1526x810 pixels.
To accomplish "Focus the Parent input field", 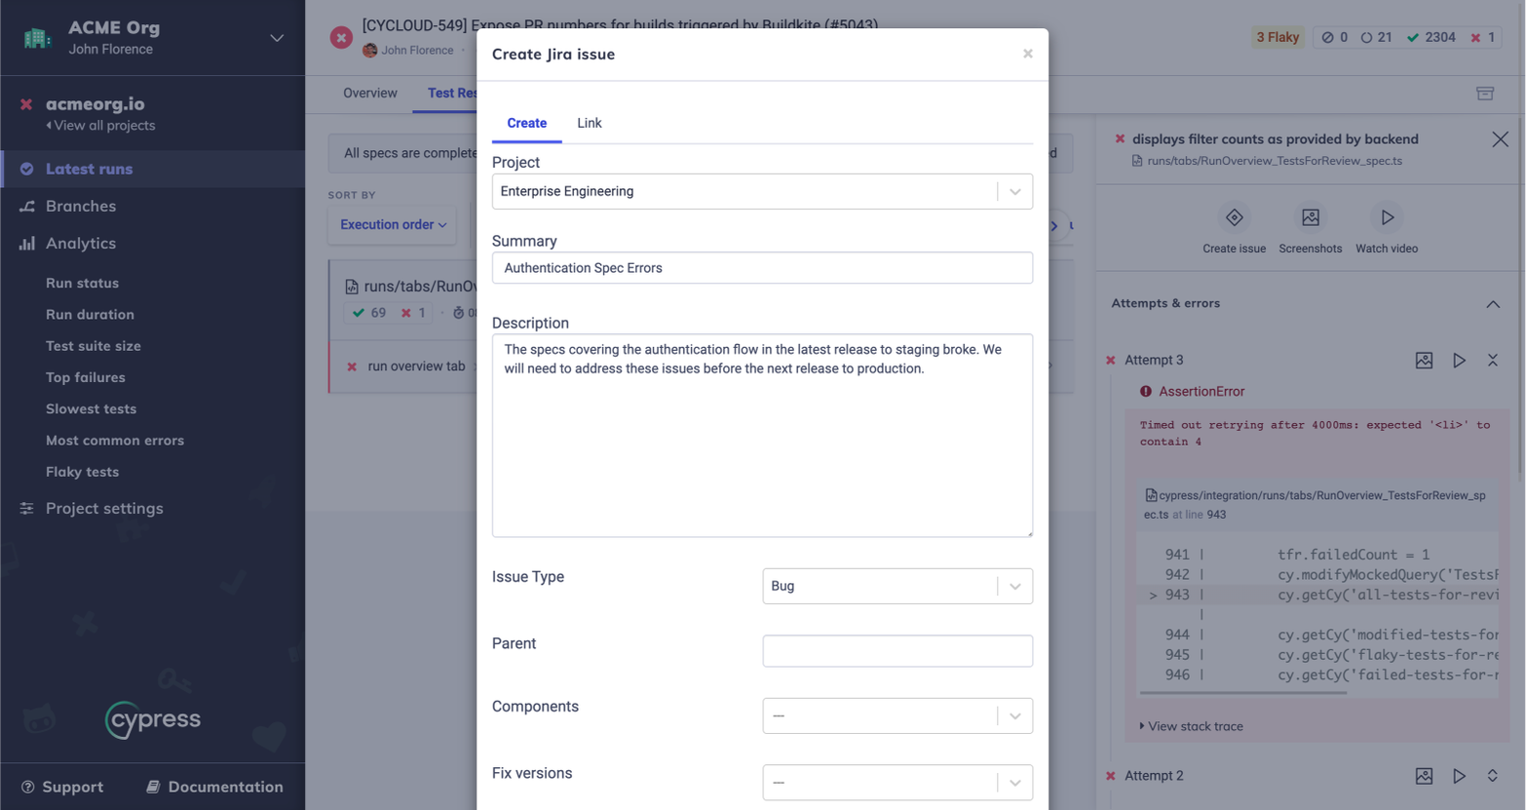I will (897, 650).
